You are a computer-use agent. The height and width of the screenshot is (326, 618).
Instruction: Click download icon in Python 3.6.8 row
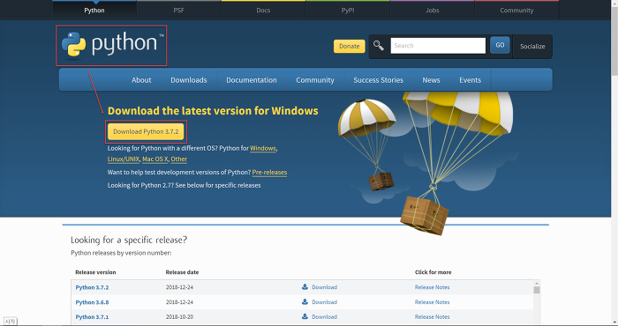pyautogui.click(x=305, y=302)
